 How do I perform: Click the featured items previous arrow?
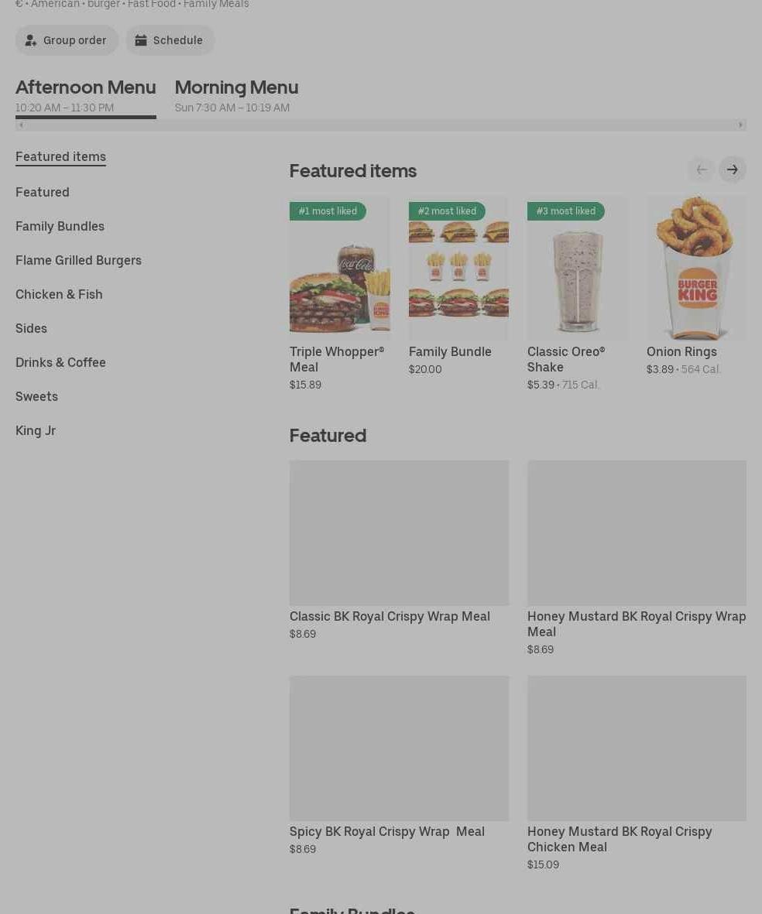(x=702, y=169)
